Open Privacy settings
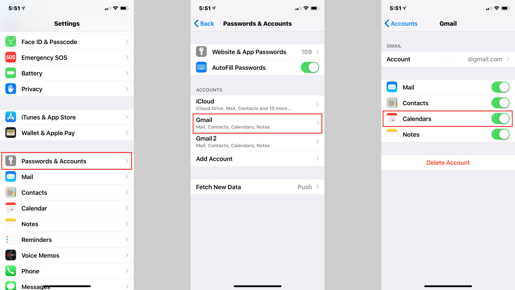This screenshot has width=515, height=290. [x=67, y=89]
